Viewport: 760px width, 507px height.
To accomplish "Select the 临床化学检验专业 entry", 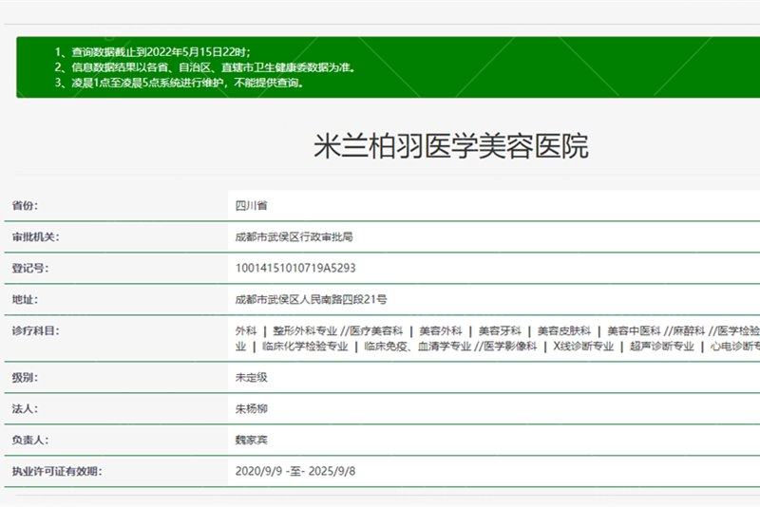I will 305,347.
